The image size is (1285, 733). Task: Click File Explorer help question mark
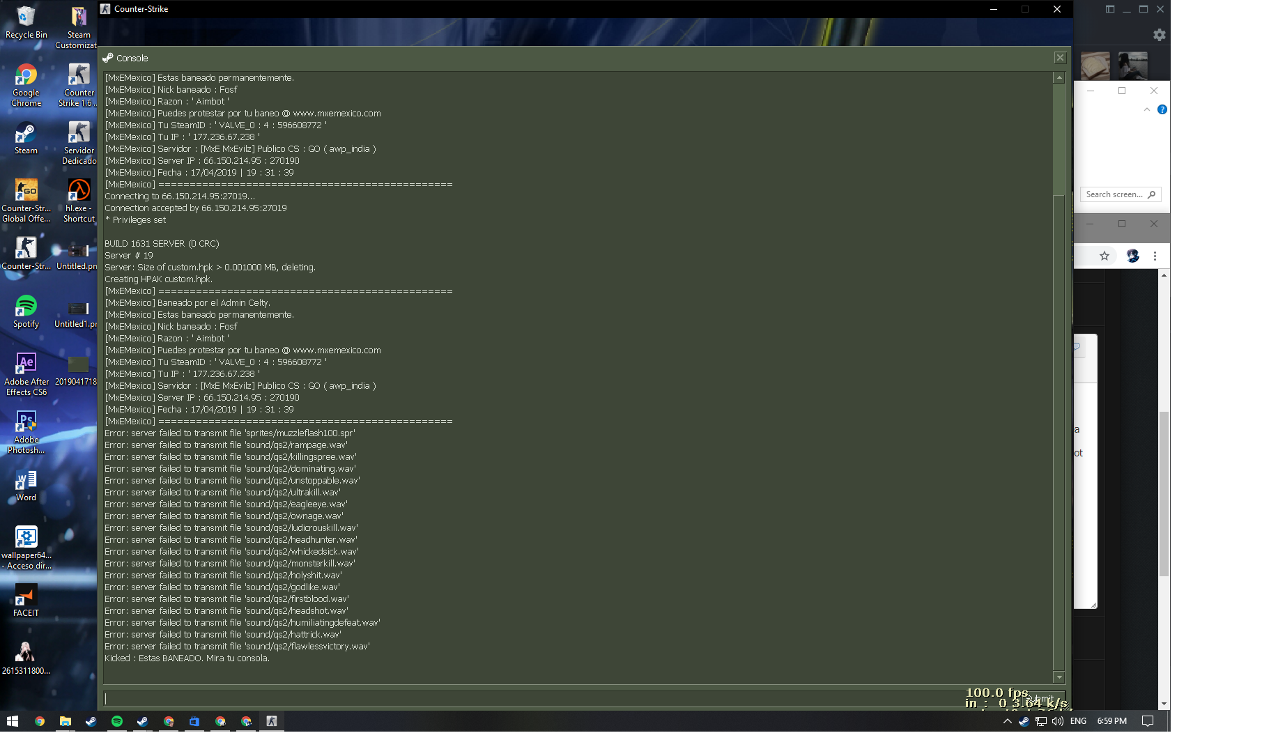[1162, 109]
